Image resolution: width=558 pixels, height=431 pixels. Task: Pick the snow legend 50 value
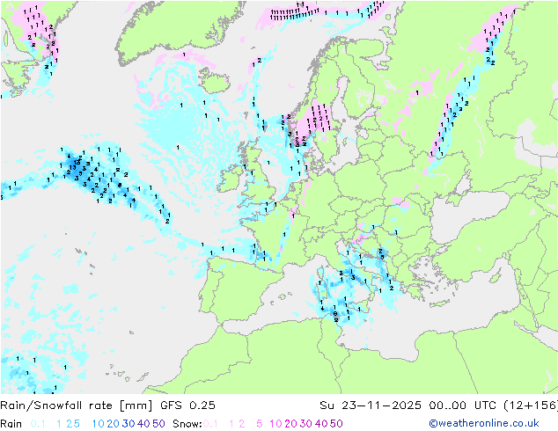[x=336, y=424]
